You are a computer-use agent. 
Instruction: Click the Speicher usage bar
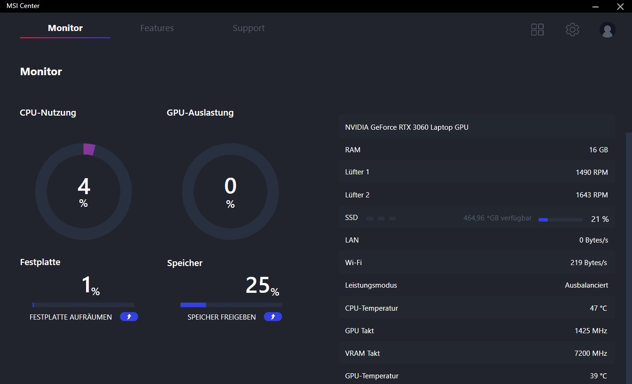(231, 305)
